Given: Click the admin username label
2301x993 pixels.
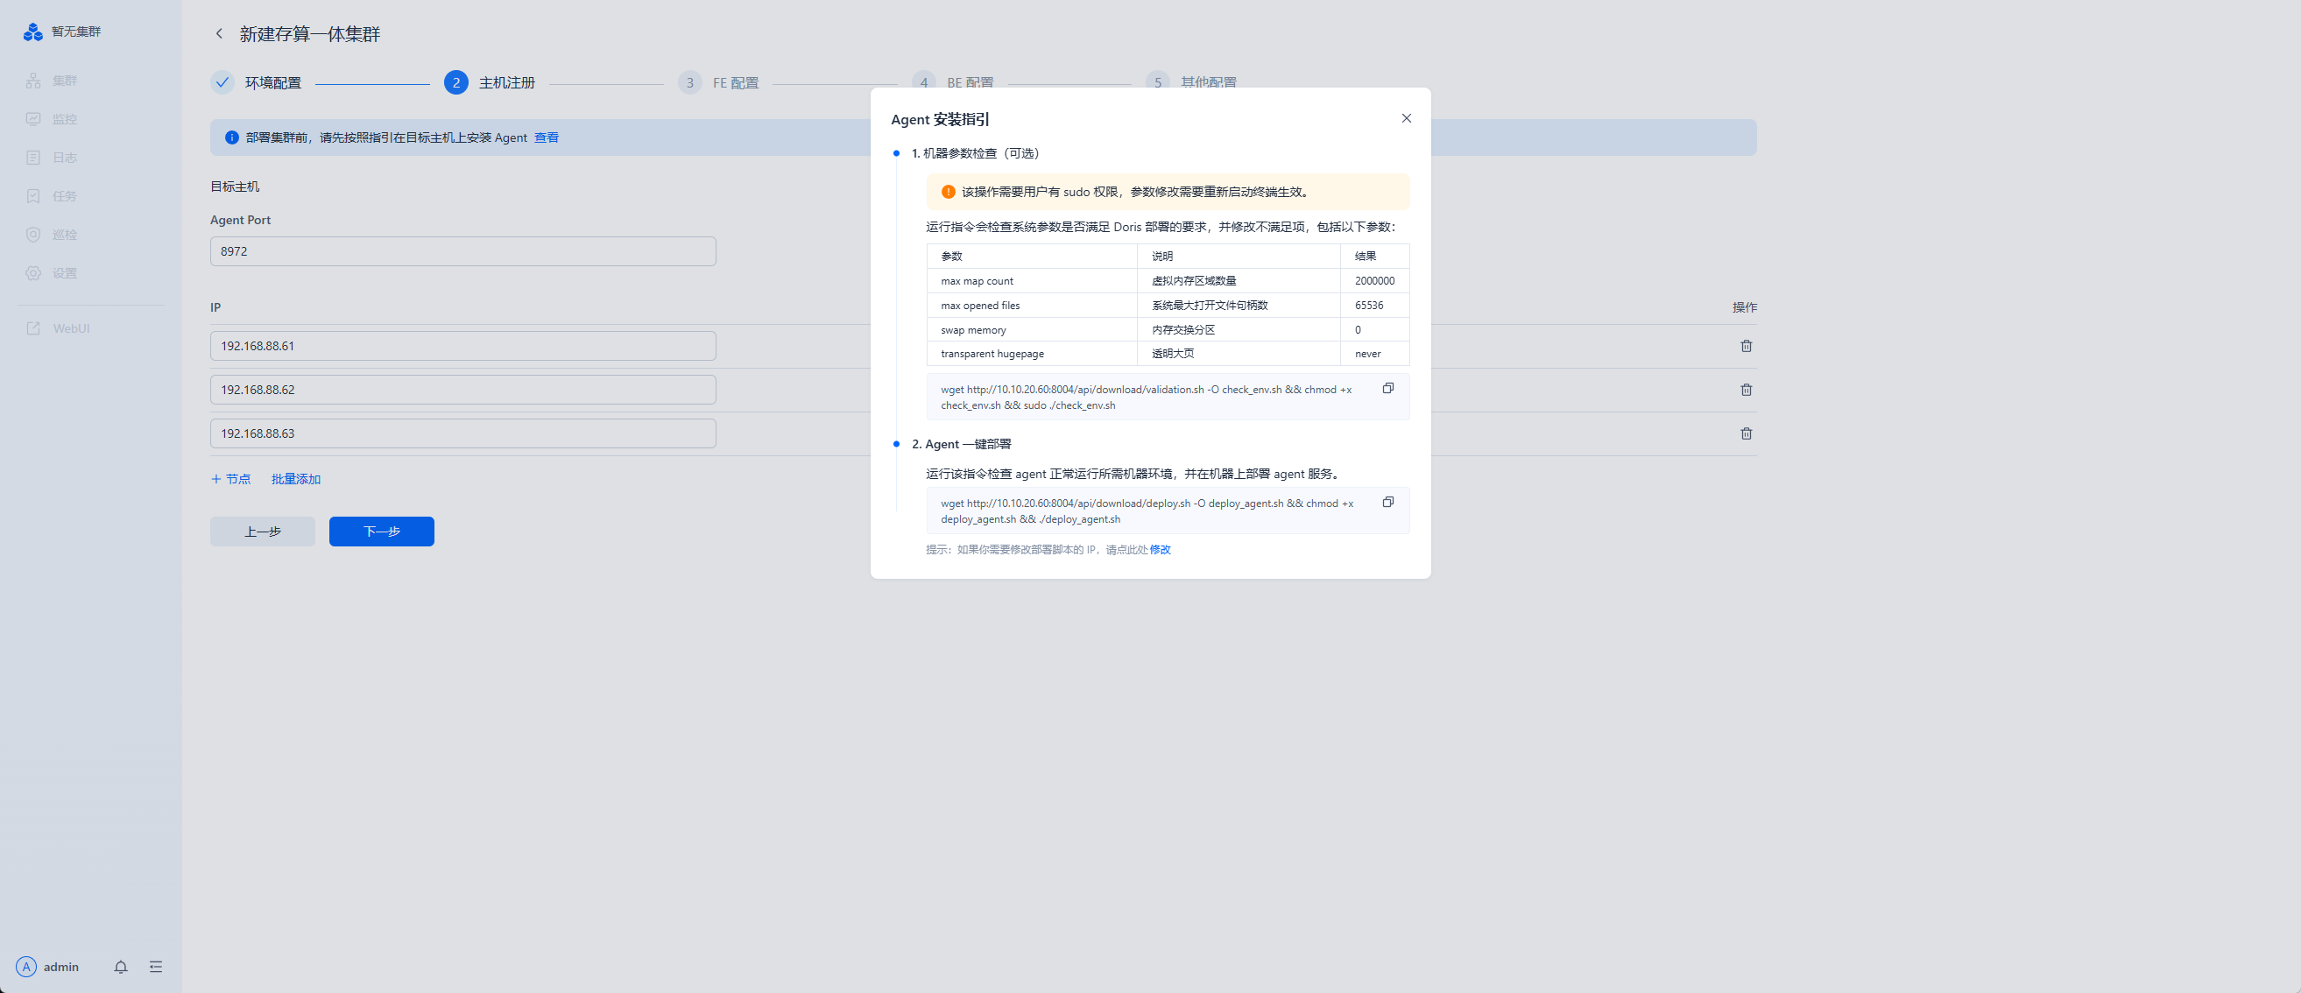Looking at the screenshot, I should click(60, 966).
